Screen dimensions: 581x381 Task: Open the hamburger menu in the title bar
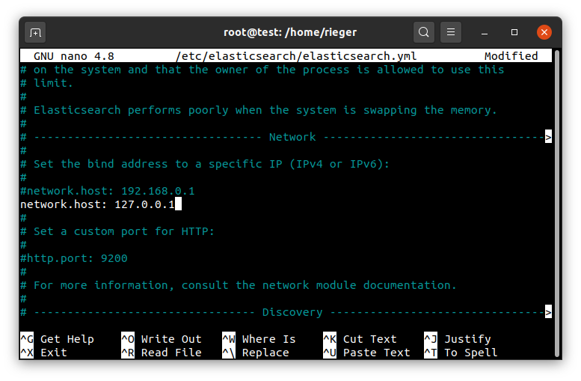click(x=451, y=32)
